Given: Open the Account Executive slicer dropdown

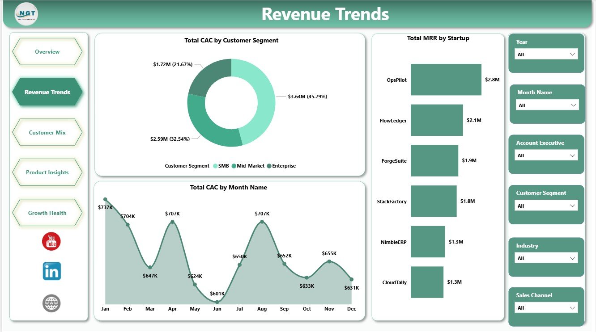Looking at the screenshot, I should point(546,155).
